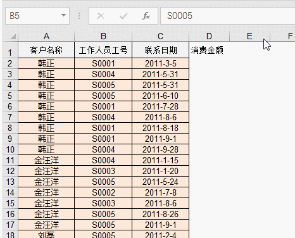Select row 1 header
295x238 pixels.
(x=10, y=50)
